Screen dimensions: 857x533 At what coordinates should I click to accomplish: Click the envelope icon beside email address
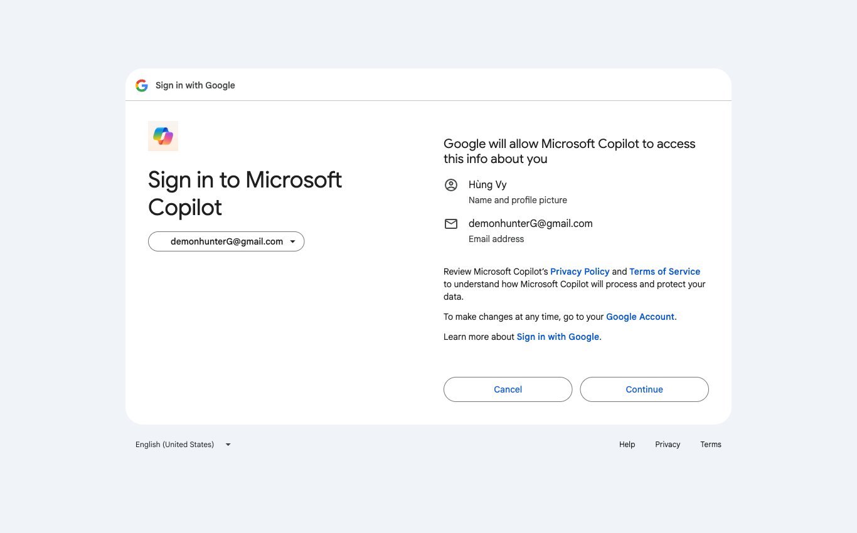[x=451, y=224]
